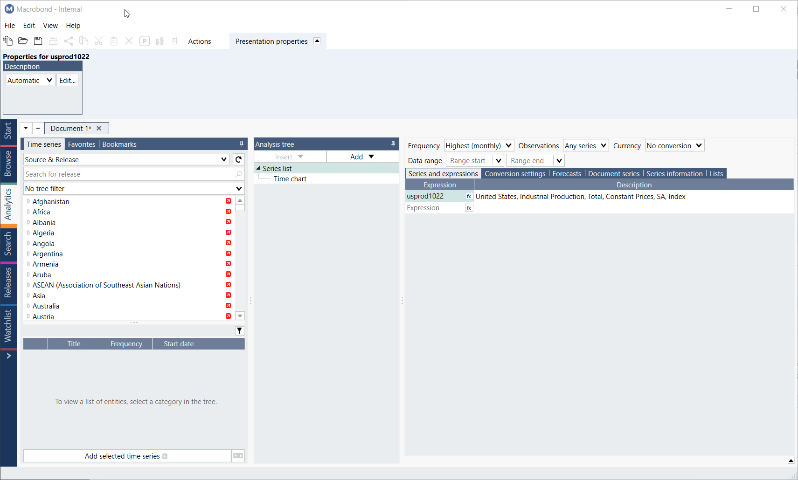
Task: Switch to the Series information tab
Action: click(x=674, y=173)
